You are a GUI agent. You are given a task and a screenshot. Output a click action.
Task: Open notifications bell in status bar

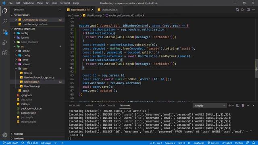pyautogui.click(x=254, y=143)
